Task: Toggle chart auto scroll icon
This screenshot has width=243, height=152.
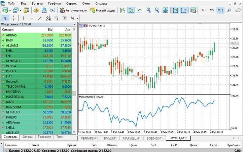Action: 175,10
